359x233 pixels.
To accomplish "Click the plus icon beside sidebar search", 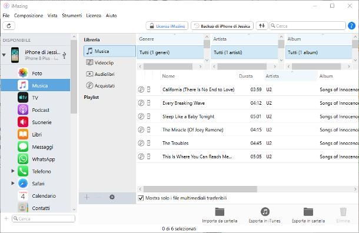I will pos(6,218).
